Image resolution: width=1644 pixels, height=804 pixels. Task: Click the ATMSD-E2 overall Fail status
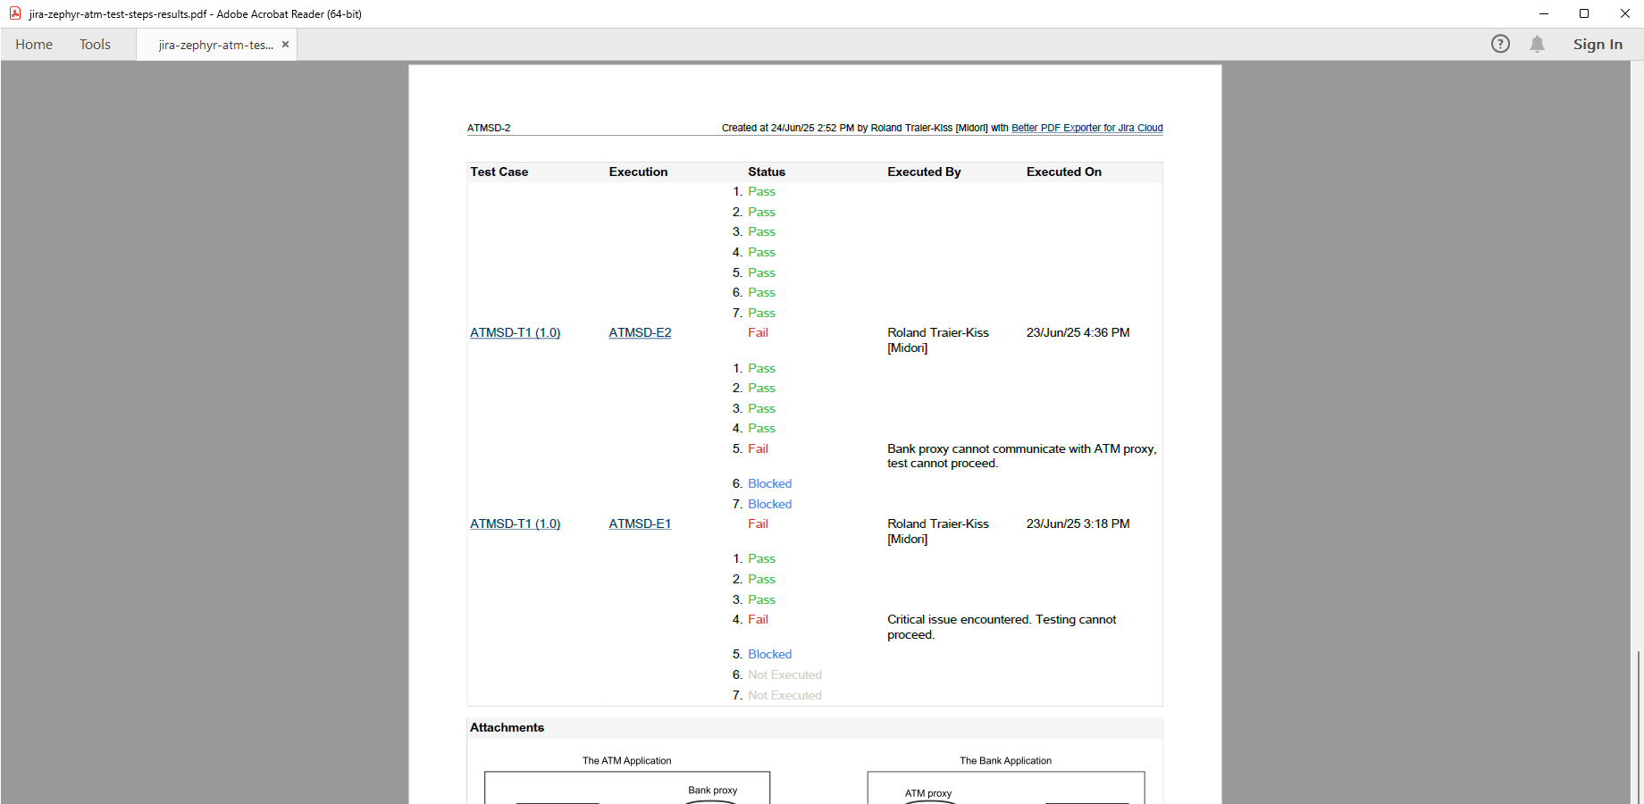(758, 332)
